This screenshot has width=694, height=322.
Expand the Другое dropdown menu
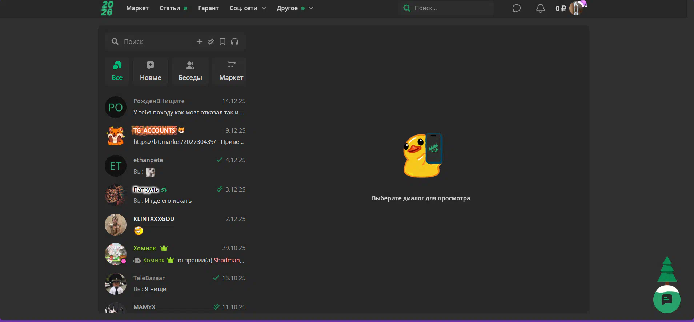click(294, 8)
